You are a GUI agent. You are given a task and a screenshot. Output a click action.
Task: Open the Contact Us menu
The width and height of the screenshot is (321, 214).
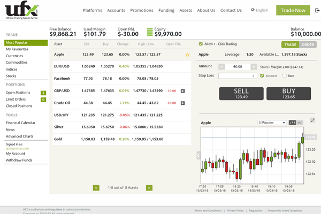[231, 10]
